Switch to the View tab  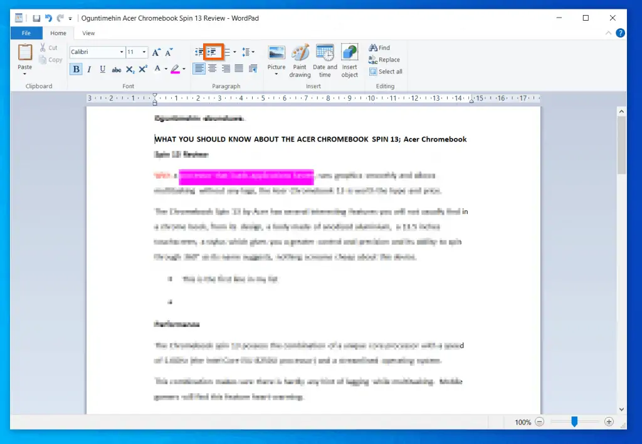(88, 33)
